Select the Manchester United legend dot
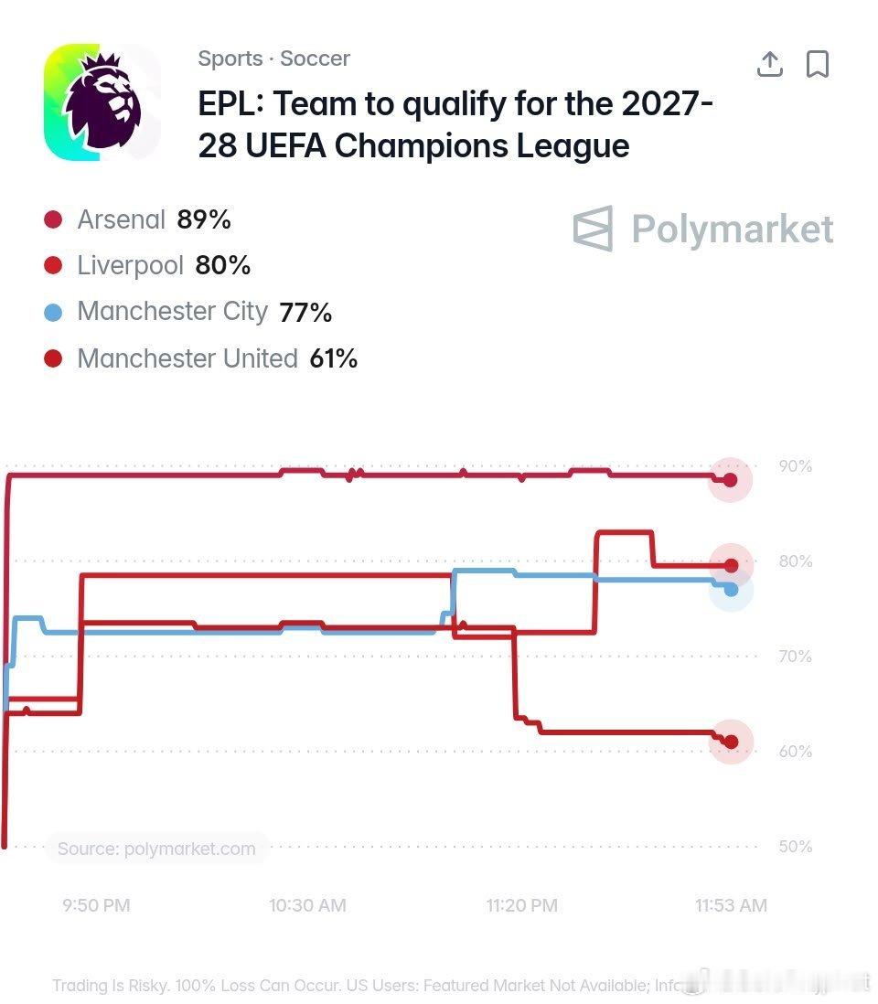Viewport: 878px width, 1004px height. (x=53, y=358)
